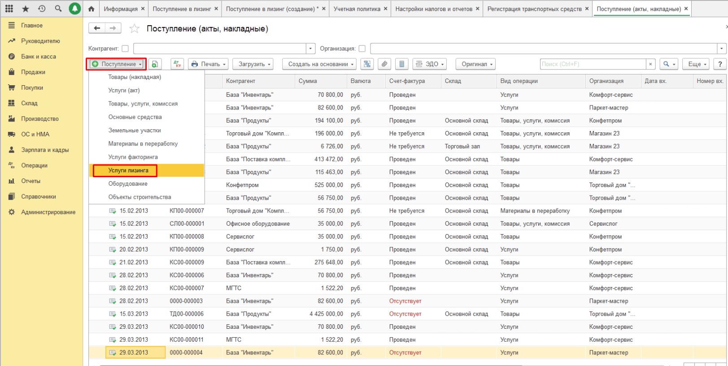728x366 pixels.
Task: Enable the Контрагент filter checkbox
Action: pyautogui.click(x=125, y=48)
